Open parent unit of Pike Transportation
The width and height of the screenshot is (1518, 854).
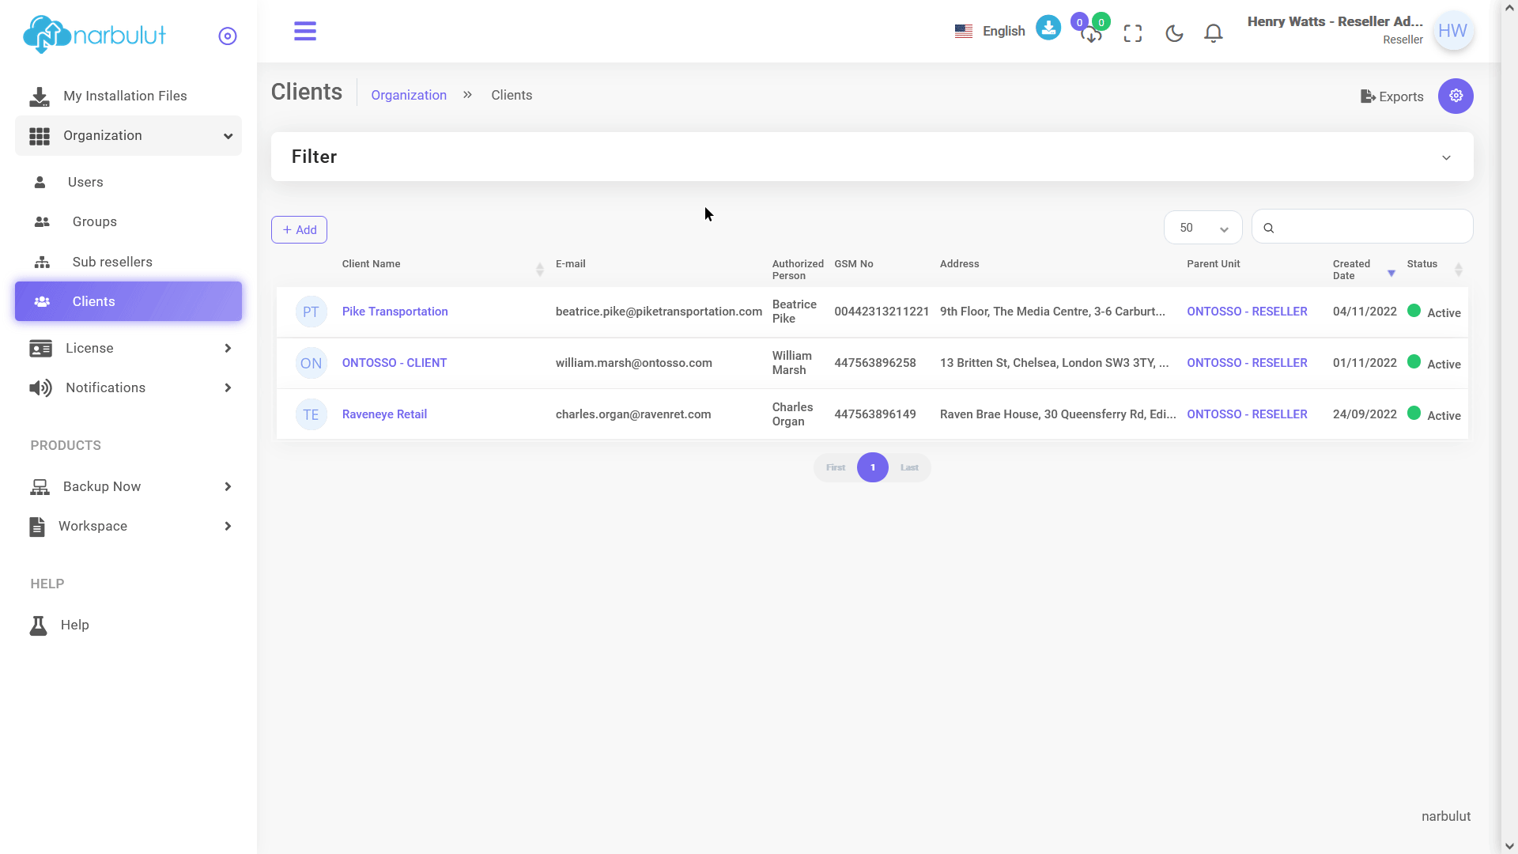1247,312
